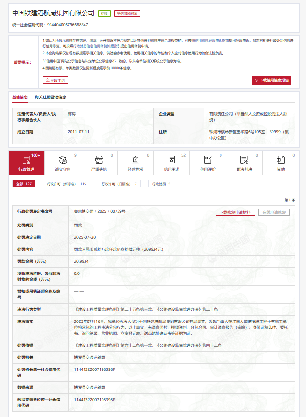The image size is (306, 417).
Task: Select the 信用承诺 document icon
Action: pyautogui.click(x=172, y=160)
